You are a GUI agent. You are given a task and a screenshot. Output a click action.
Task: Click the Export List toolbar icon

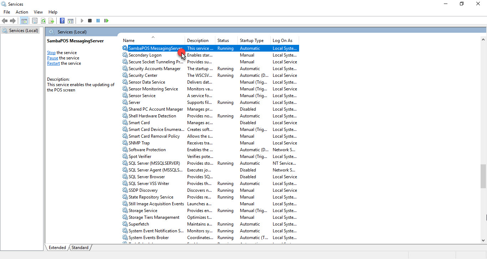tap(51, 21)
